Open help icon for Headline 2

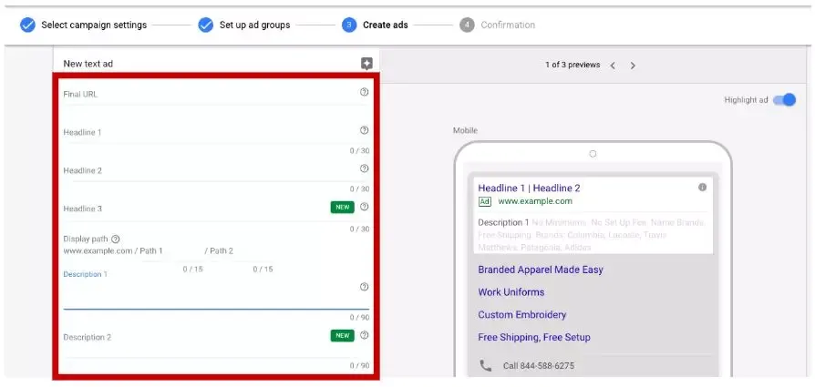point(364,168)
